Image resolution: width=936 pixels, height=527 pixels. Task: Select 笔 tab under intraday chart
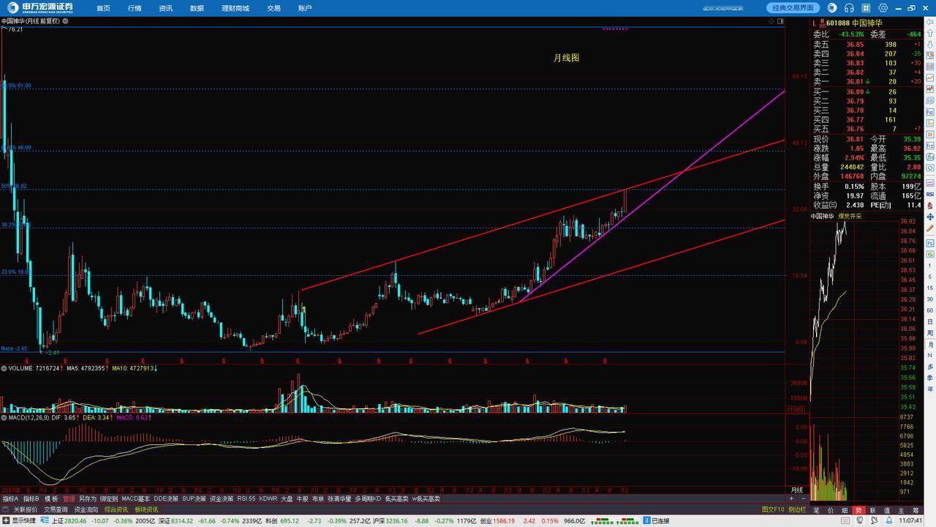pyautogui.click(x=816, y=510)
